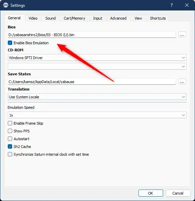Check Synchronize Saturn internal clock option
The width and height of the screenshot is (195, 201).
coord(10,154)
